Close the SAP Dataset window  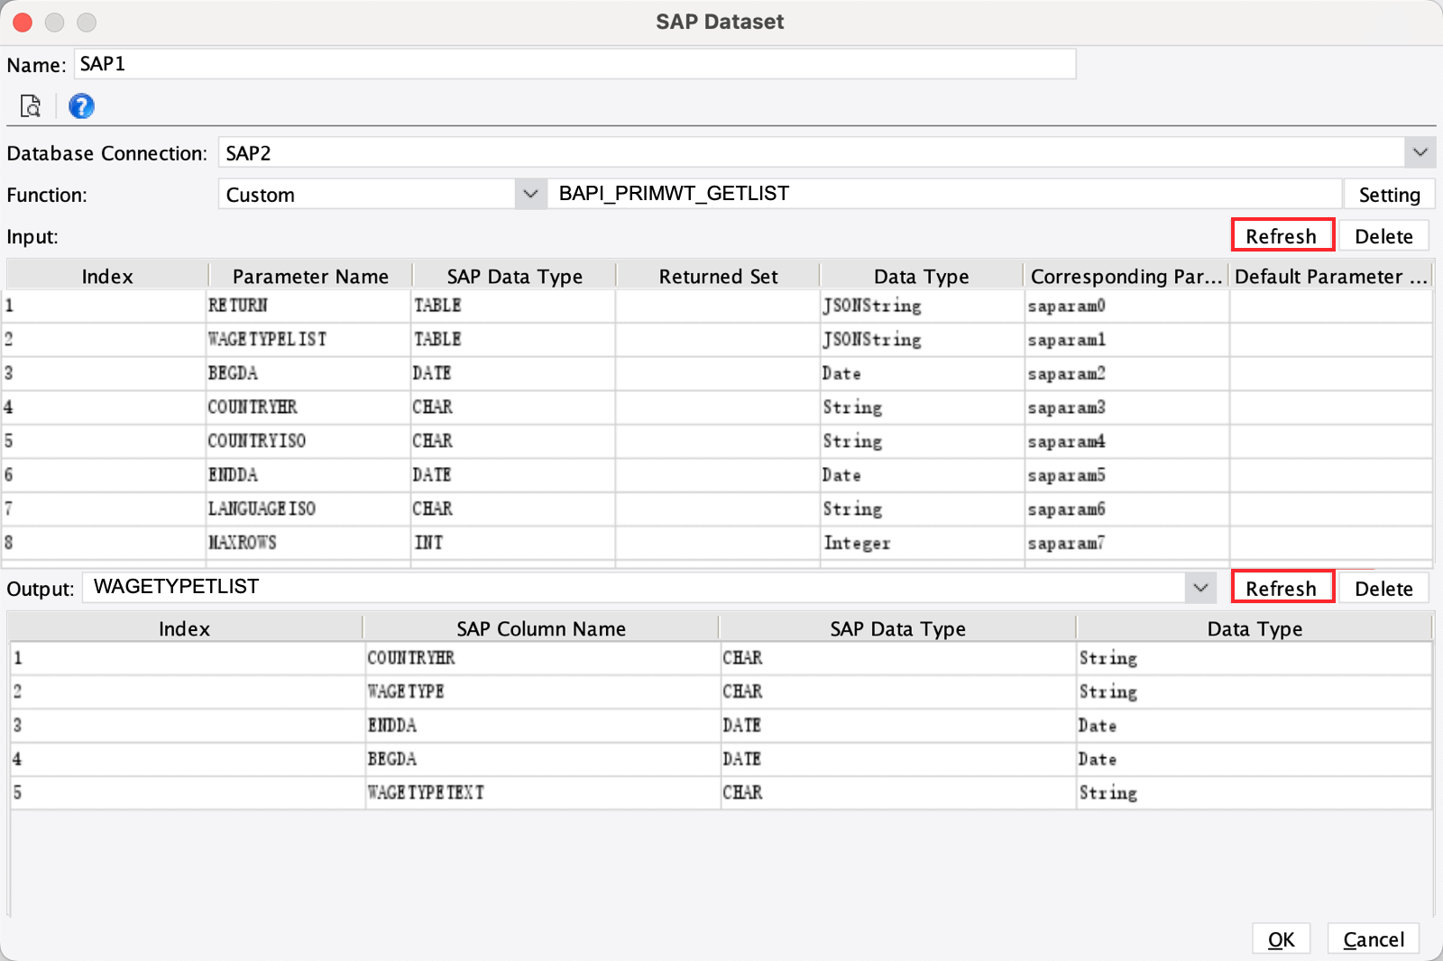(x=23, y=23)
